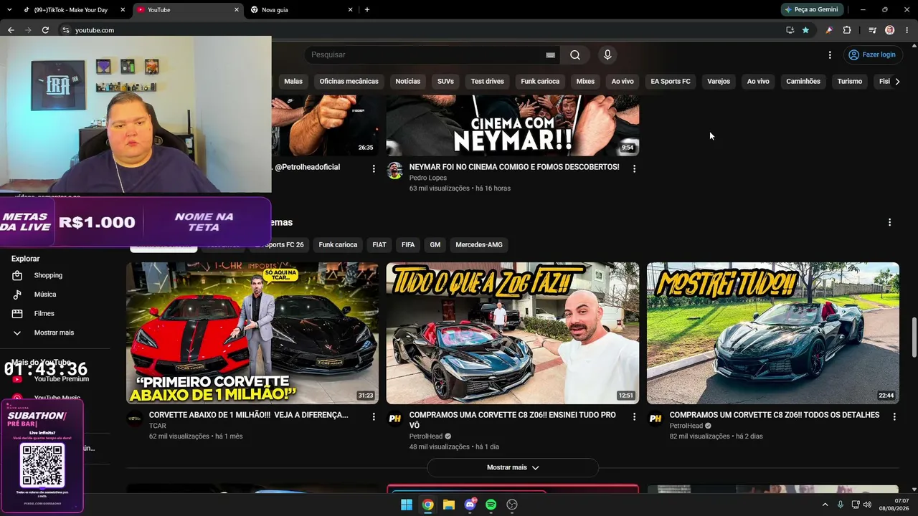Select the 'Mixes' chip

point(585,82)
